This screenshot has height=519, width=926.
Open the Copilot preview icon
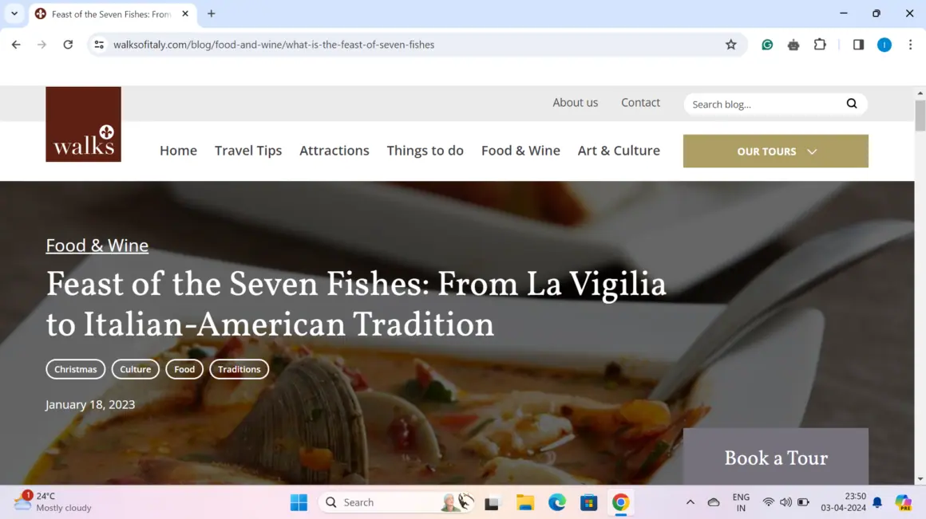point(903,502)
